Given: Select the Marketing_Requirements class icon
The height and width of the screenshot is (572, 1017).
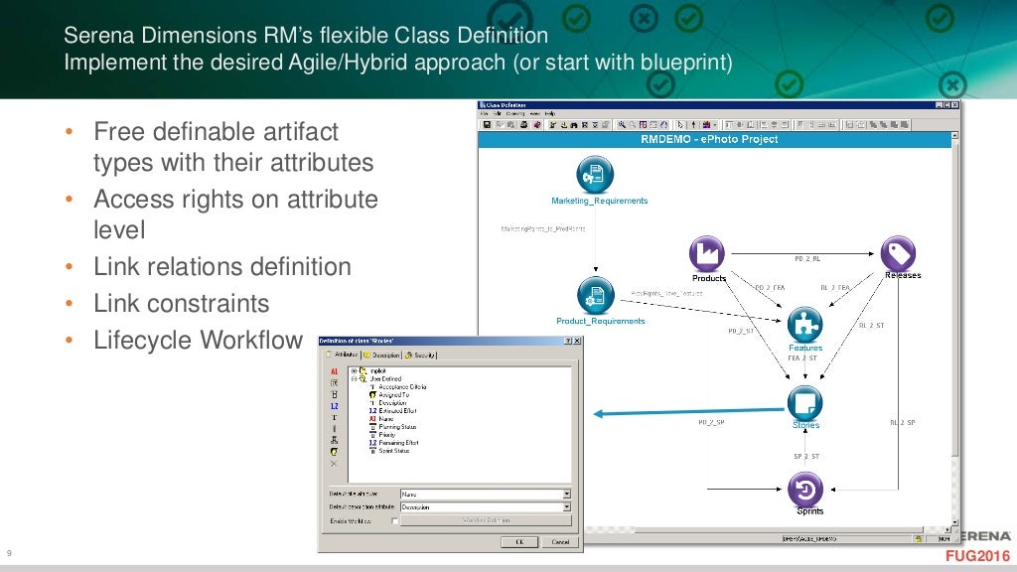Looking at the screenshot, I should point(595,175).
